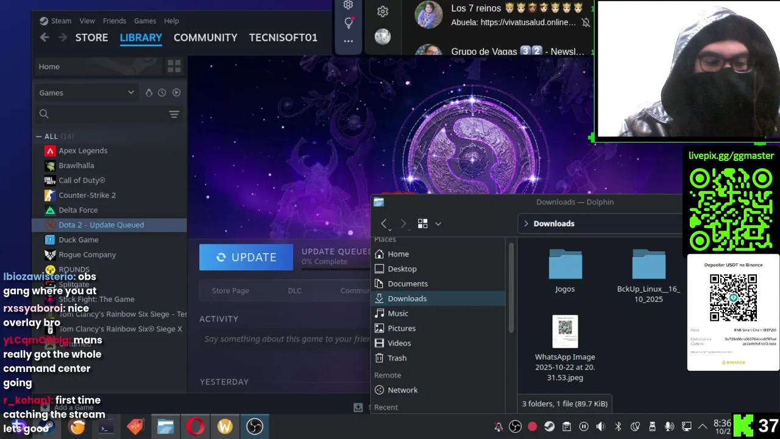Viewport: 780px width, 439px height.
Task: Switch Dolphin to icons view mode
Action: pyautogui.click(x=423, y=224)
